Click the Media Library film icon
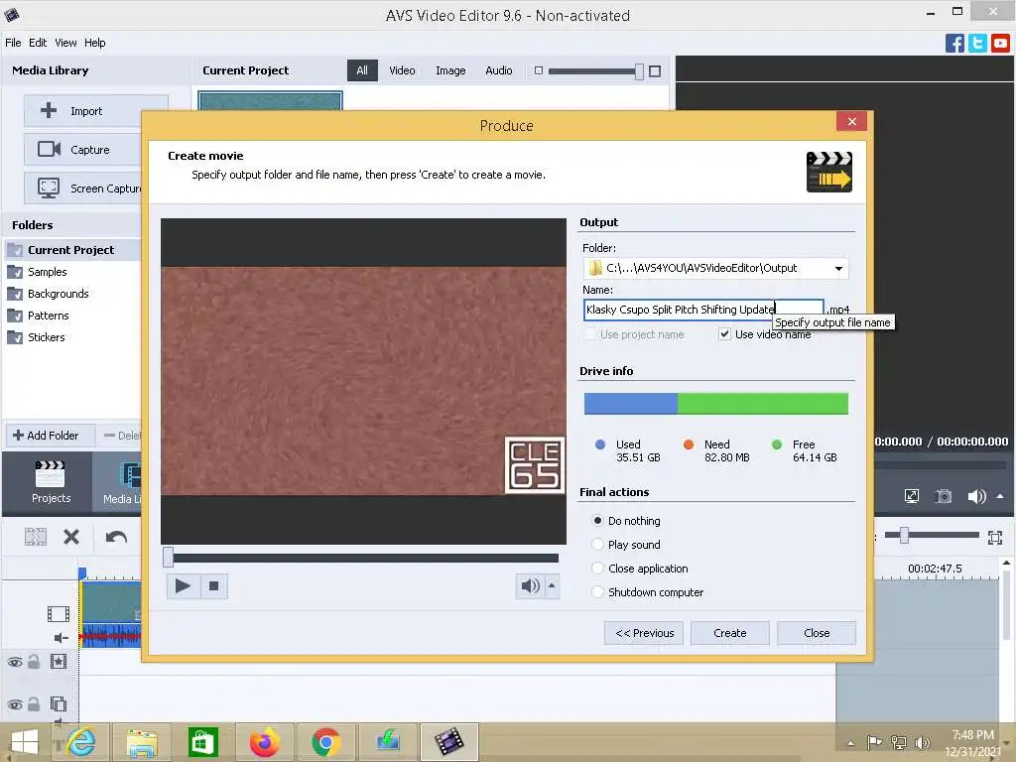1016x762 pixels. (130, 474)
